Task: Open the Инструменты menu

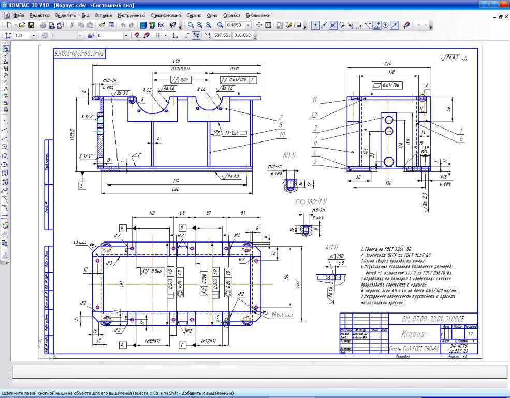Action: 131,16
